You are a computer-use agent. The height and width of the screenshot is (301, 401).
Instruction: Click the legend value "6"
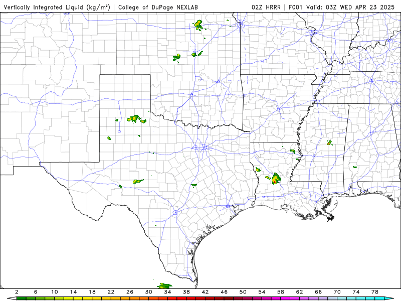pos(36,292)
